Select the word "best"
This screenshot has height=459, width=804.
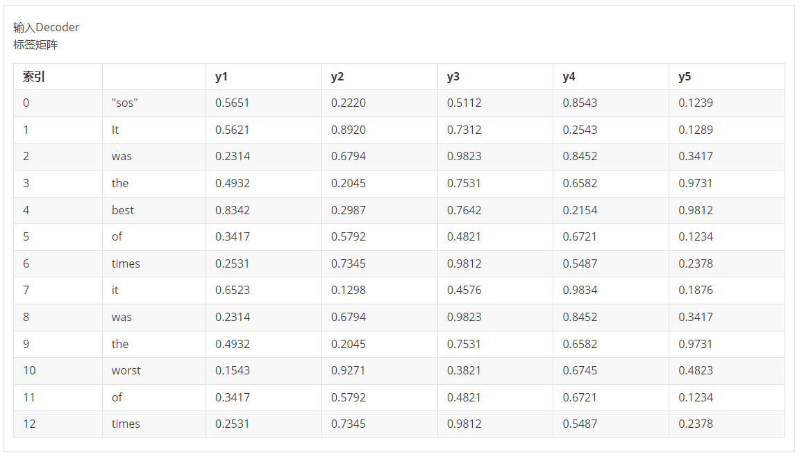123,210
